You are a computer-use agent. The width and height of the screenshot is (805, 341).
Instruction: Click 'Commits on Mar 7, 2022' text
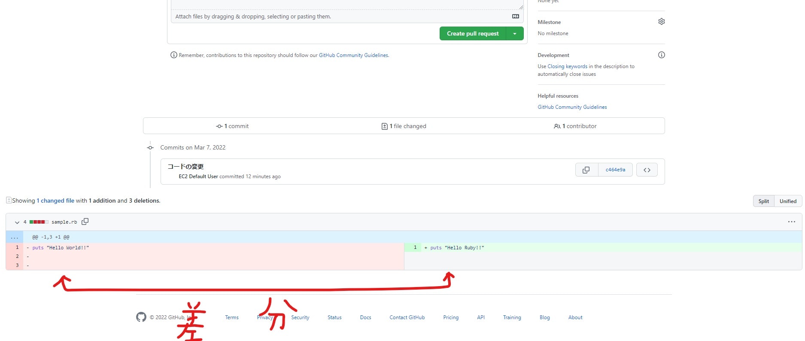coord(193,147)
